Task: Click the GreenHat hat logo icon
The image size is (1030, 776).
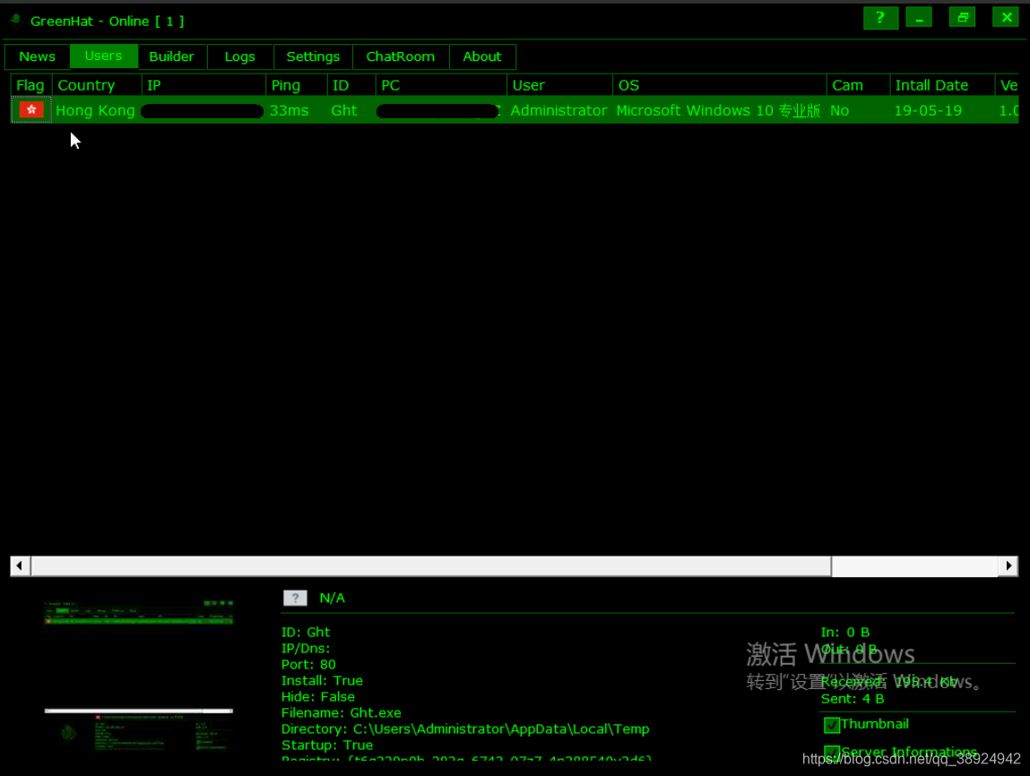Action: (16, 21)
